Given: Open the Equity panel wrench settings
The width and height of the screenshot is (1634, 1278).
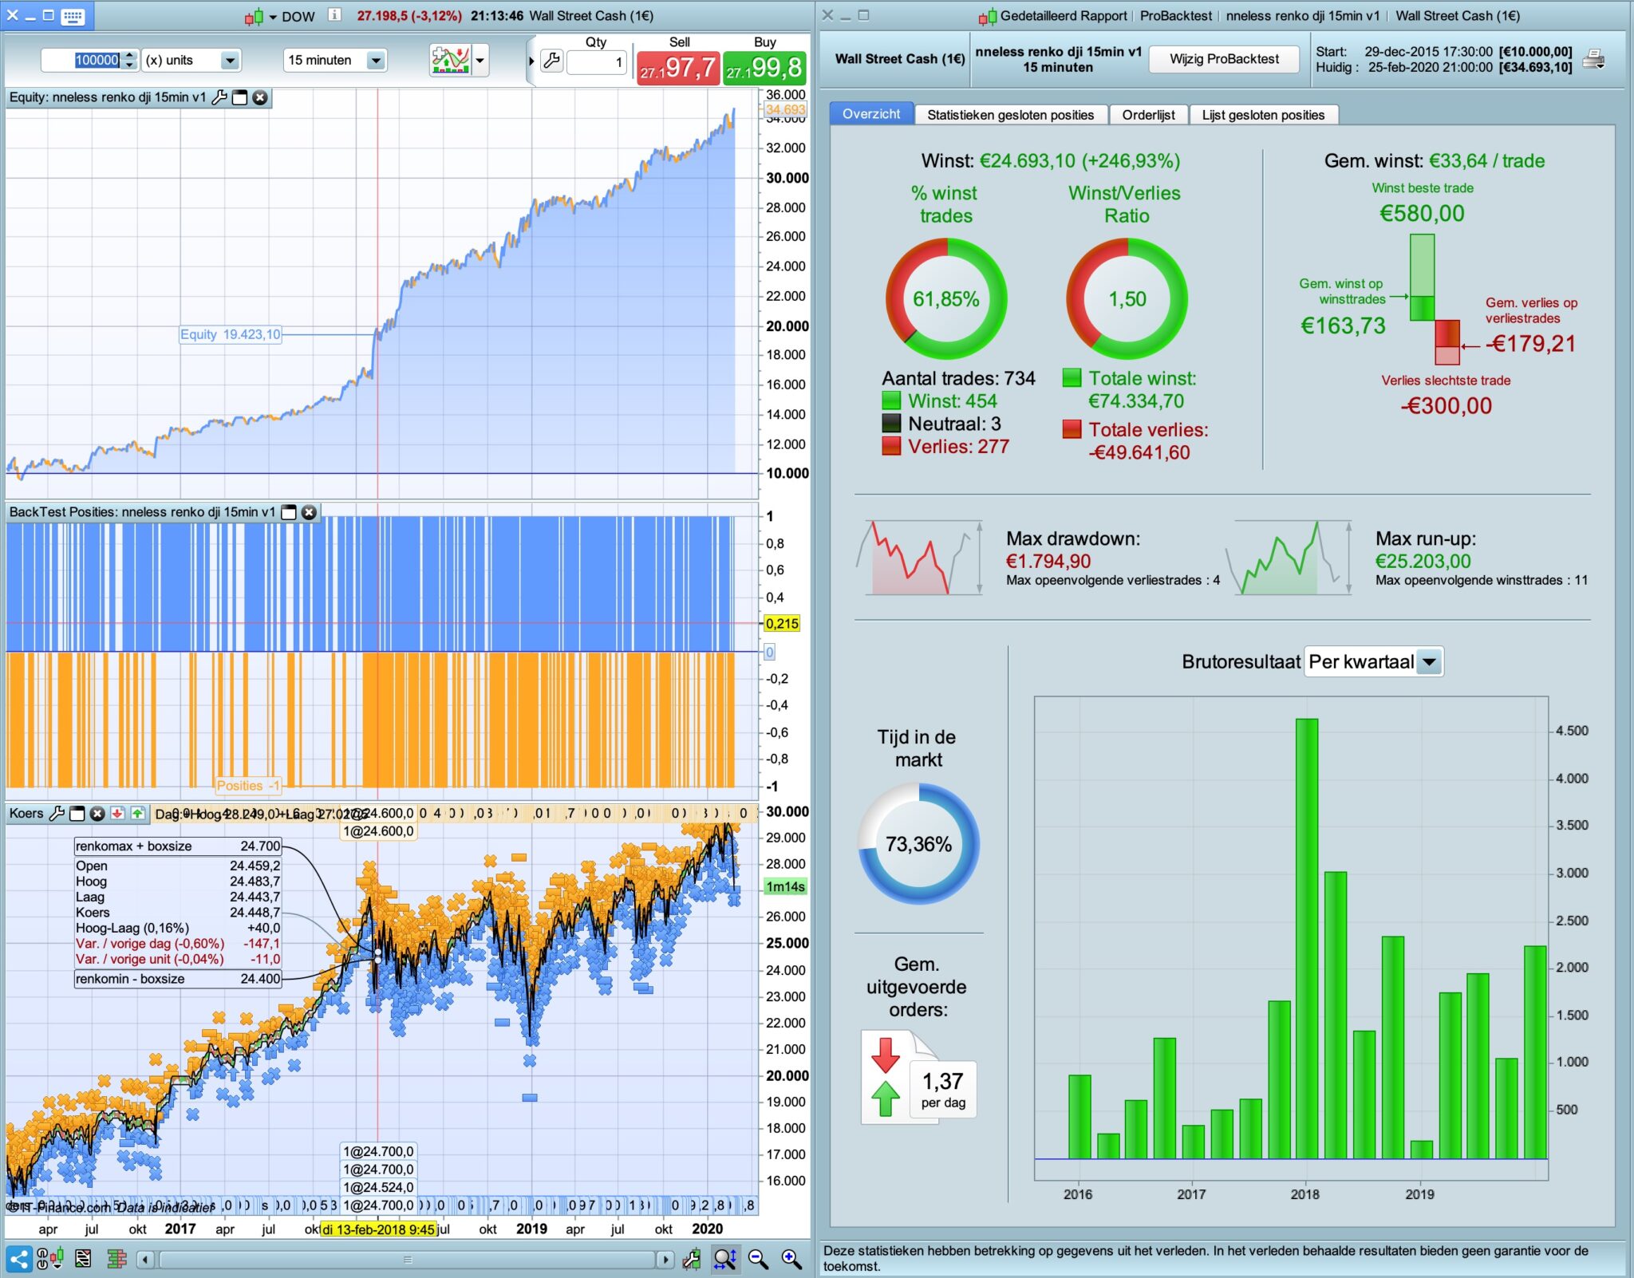Looking at the screenshot, I should tap(219, 97).
